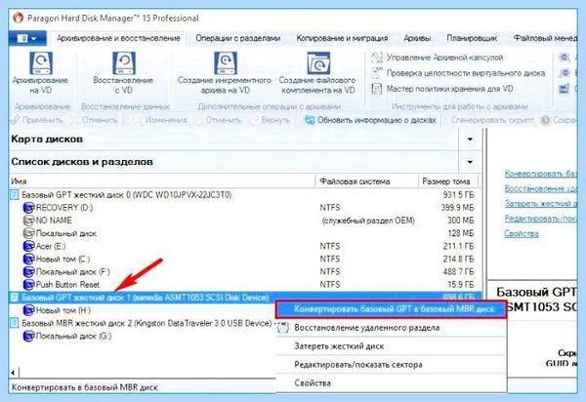The height and width of the screenshot is (402, 586).
Task: Click Вернуть in the toolbar
Action: pos(272,120)
